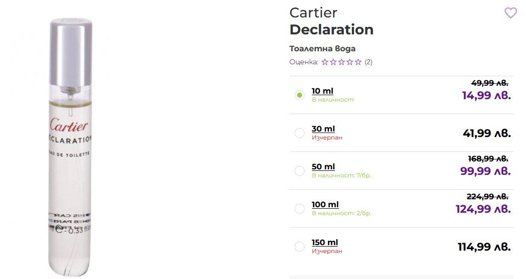Click the Declaration product title

pos(331,29)
